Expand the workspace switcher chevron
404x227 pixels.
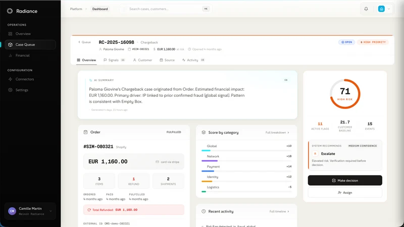[x=389, y=9]
